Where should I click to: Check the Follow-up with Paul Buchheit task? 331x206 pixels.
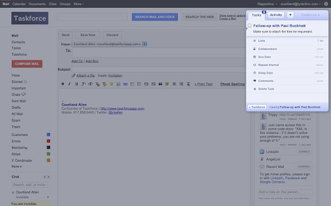250,25
